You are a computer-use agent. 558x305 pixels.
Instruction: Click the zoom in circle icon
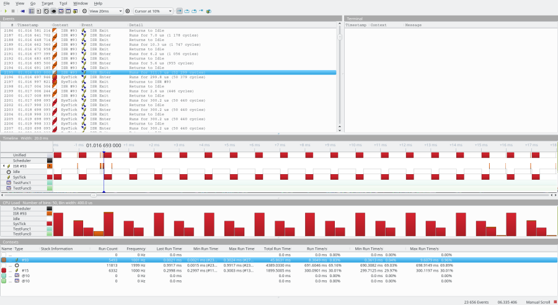(x=128, y=11)
